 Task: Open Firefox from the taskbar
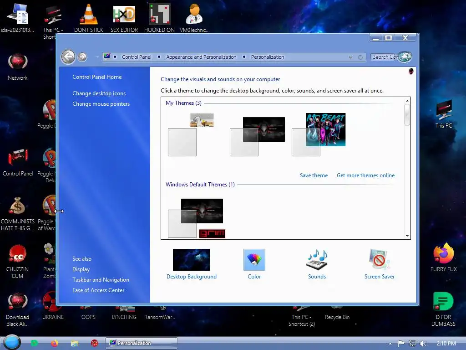click(55, 343)
